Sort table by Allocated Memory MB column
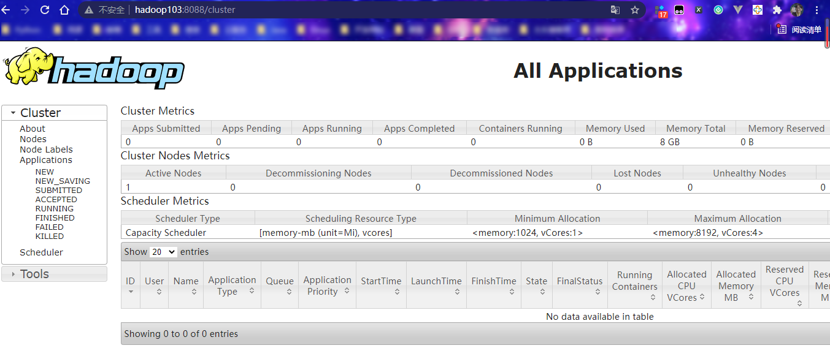830x348 pixels. coord(736,285)
